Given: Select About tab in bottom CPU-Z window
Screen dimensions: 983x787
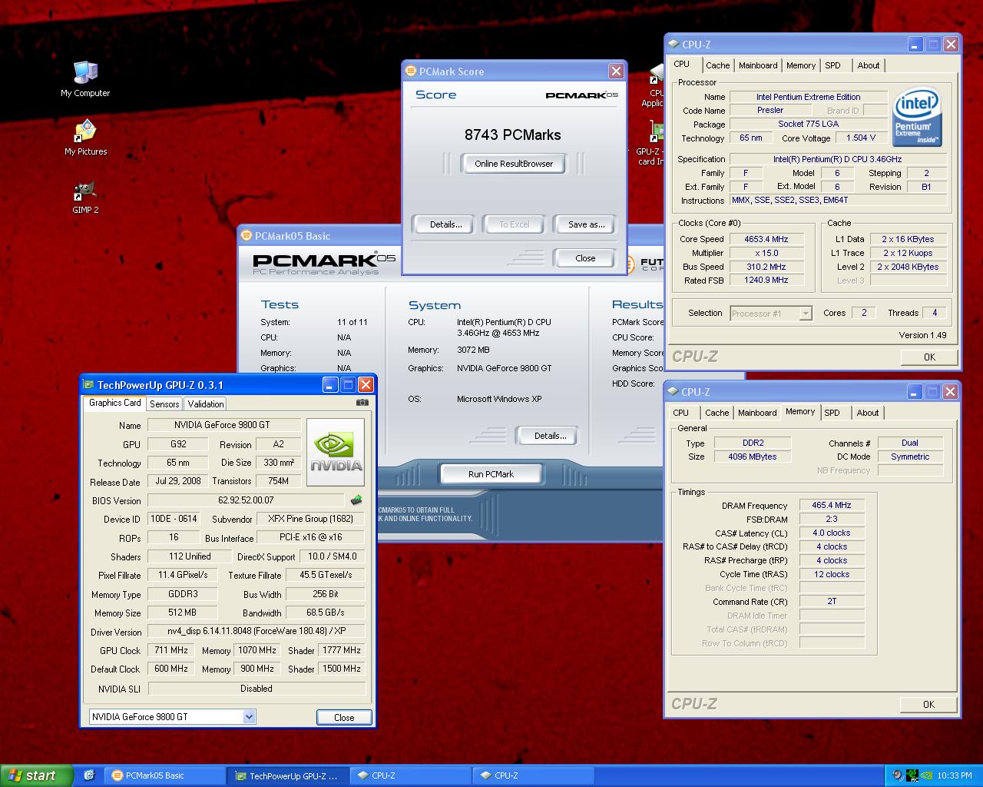Looking at the screenshot, I should (x=868, y=413).
